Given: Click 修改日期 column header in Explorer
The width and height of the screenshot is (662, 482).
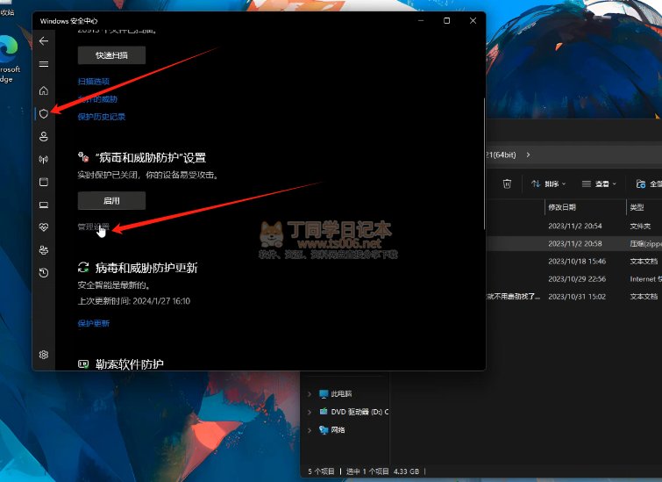Looking at the screenshot, I should click(x=561, y=207).
